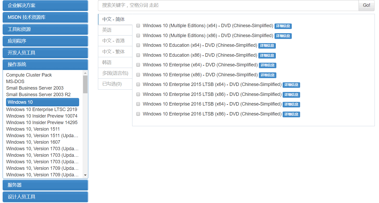
Task: Select Windows 10, Version 1607
Action: [x=33, y=142]
